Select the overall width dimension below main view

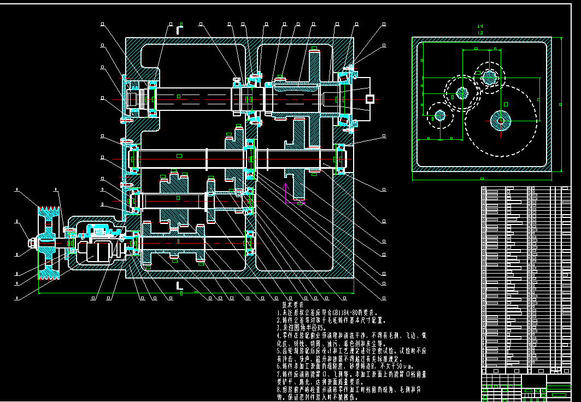click(196, 293)
